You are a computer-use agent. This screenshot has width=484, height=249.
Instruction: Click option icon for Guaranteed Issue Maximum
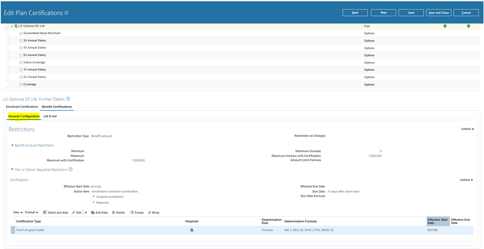pyautogui.click(x=21, y=33)
